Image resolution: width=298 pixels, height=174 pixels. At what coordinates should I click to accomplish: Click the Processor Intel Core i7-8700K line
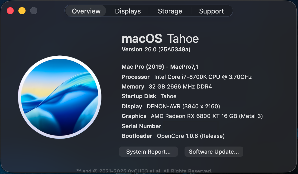click(x=187, y=77)
